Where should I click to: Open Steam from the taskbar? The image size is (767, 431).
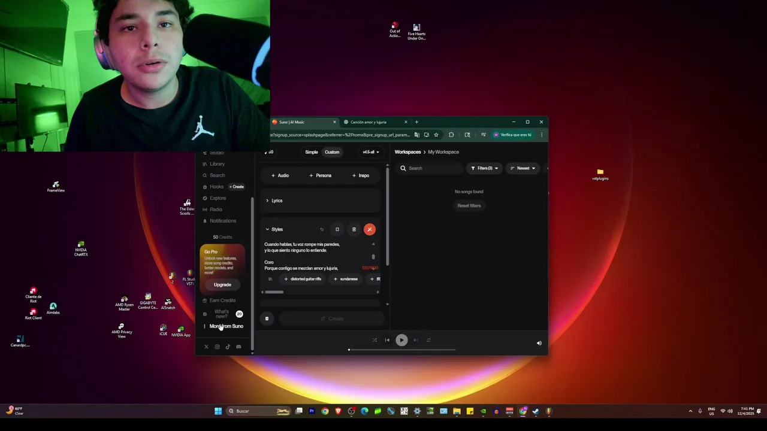[x=536, y=411]
